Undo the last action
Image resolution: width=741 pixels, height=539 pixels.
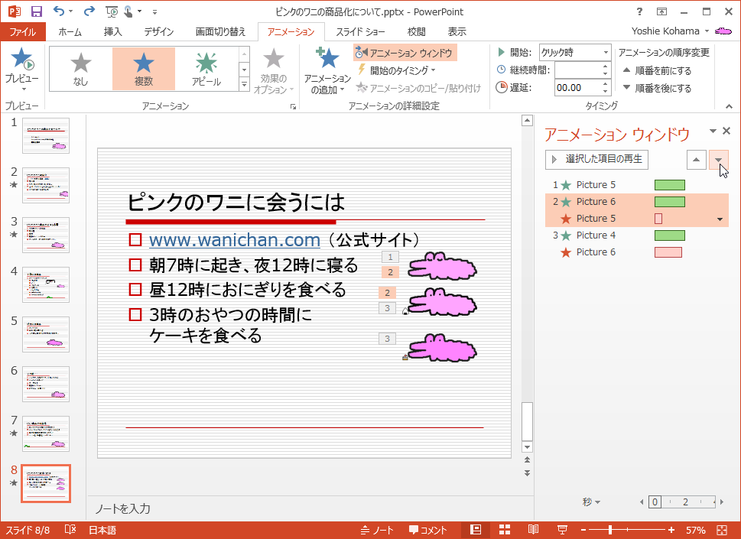[59, 11]
